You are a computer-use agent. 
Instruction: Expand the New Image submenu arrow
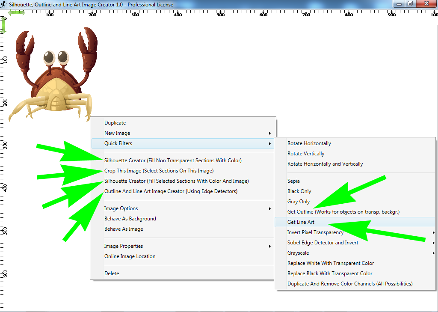[x=269, y=134]
